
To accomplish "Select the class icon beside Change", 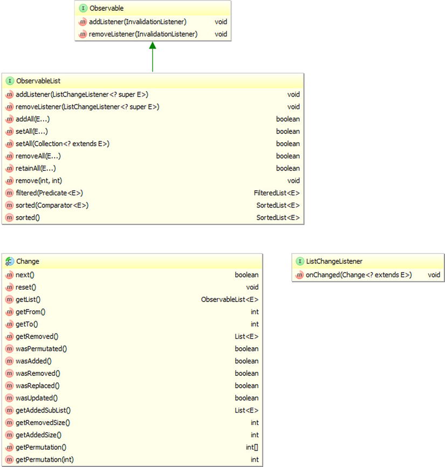I will [10, 262].
